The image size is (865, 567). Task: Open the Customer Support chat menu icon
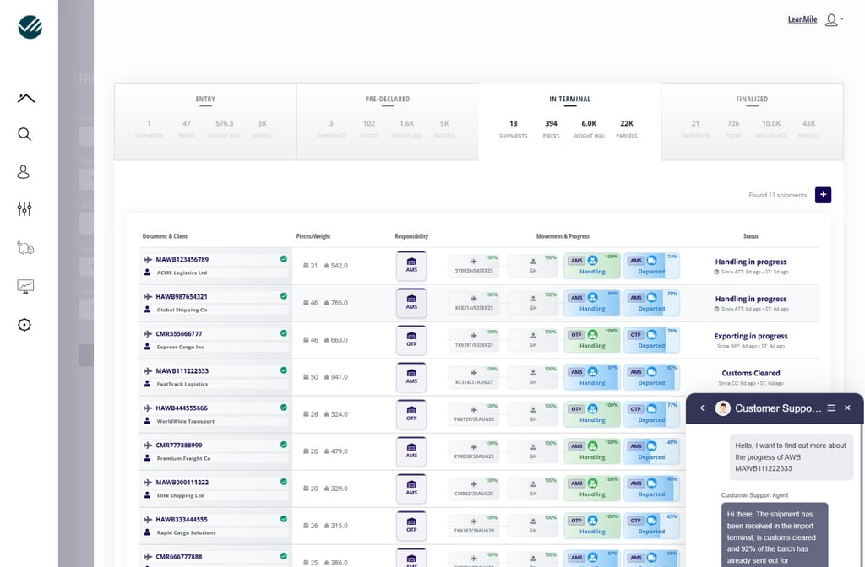pyautogui.click(x=831, y=408)
